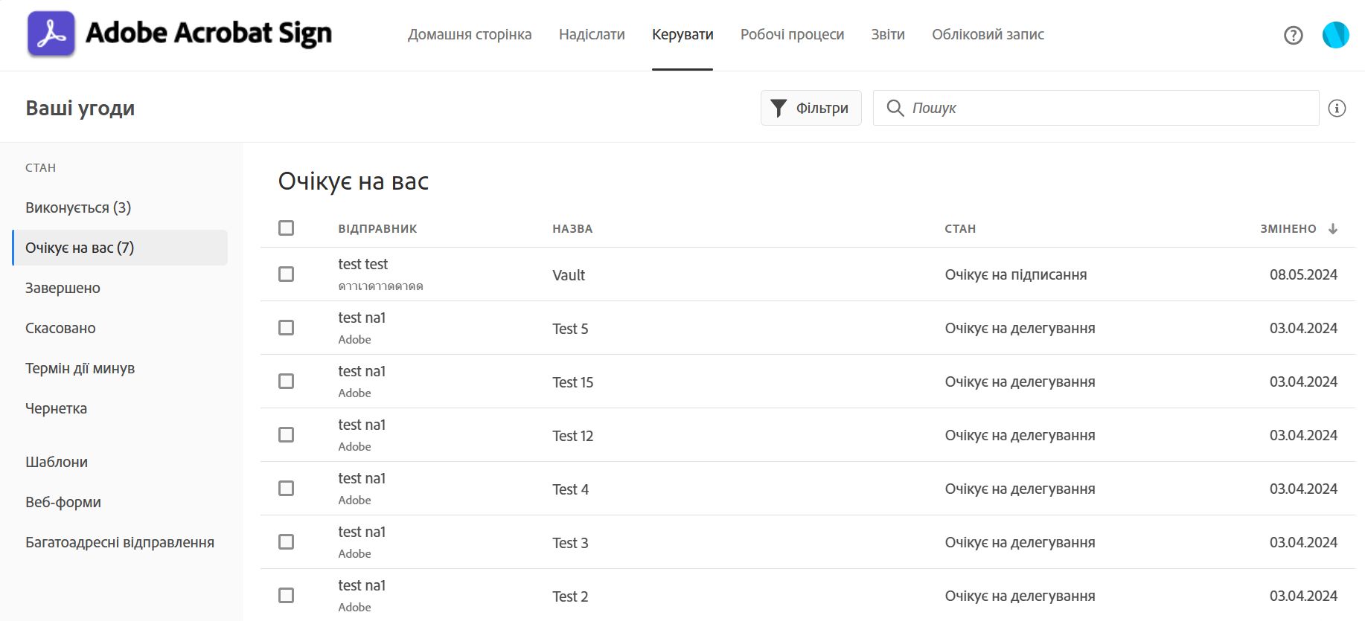Open the Шаблони section
Image resolution: width=1365 pixels, height=621 pixels.
57,462
